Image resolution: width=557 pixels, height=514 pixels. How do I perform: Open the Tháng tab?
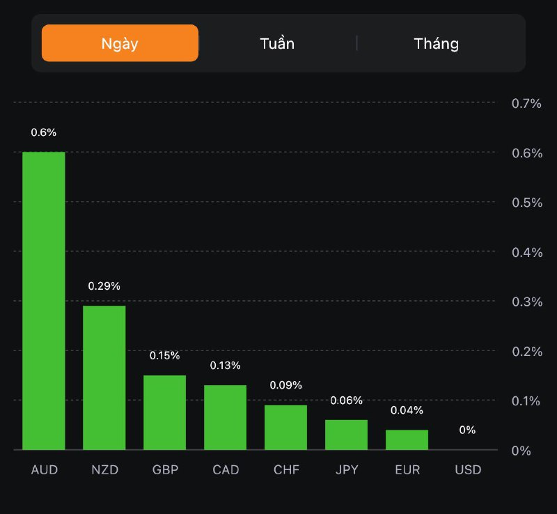(437, 43)
